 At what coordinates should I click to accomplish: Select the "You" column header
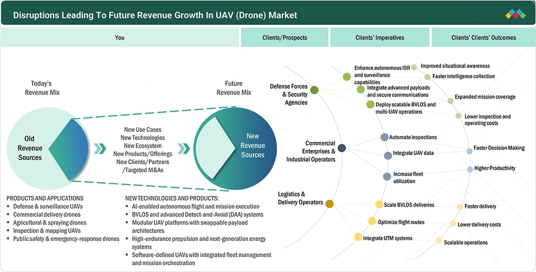point(120,38)
